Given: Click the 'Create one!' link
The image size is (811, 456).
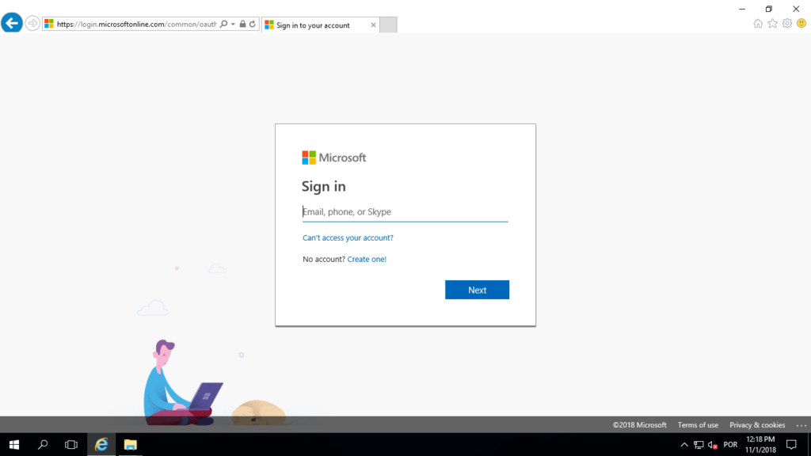Looking at the screenshot, I should coord(367,259).
